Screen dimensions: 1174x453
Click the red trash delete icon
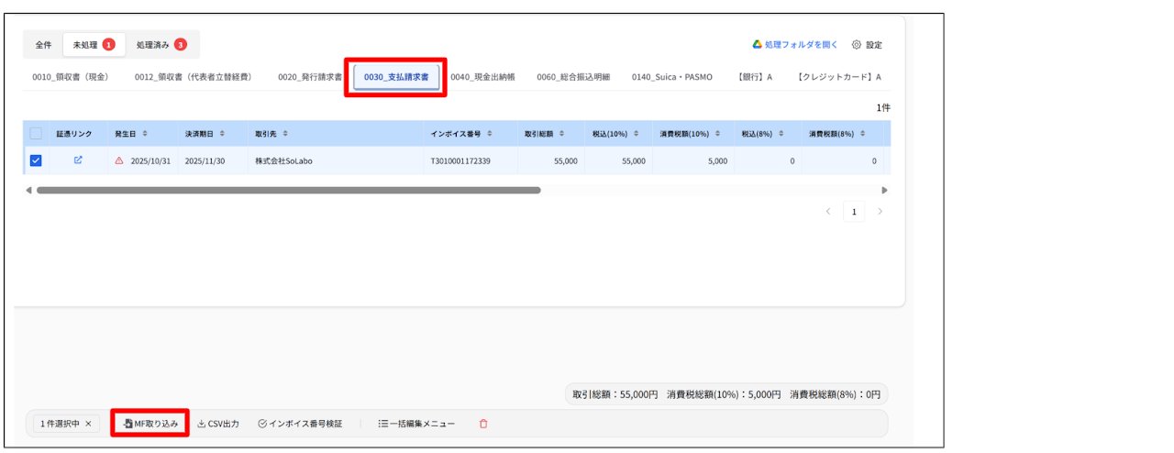pyautogui.click(x=483, y=424)
